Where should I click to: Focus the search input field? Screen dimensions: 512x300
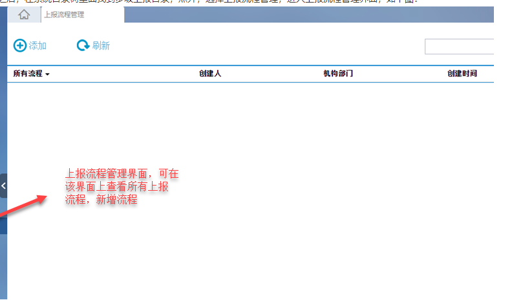[460, 47]
